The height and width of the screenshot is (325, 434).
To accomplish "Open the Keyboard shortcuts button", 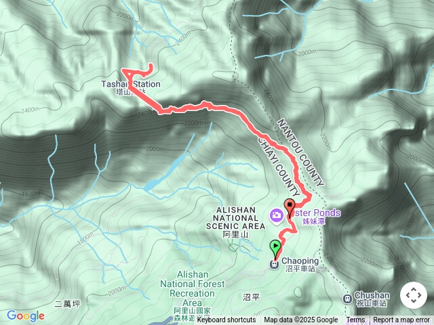I will click(226, 320).
